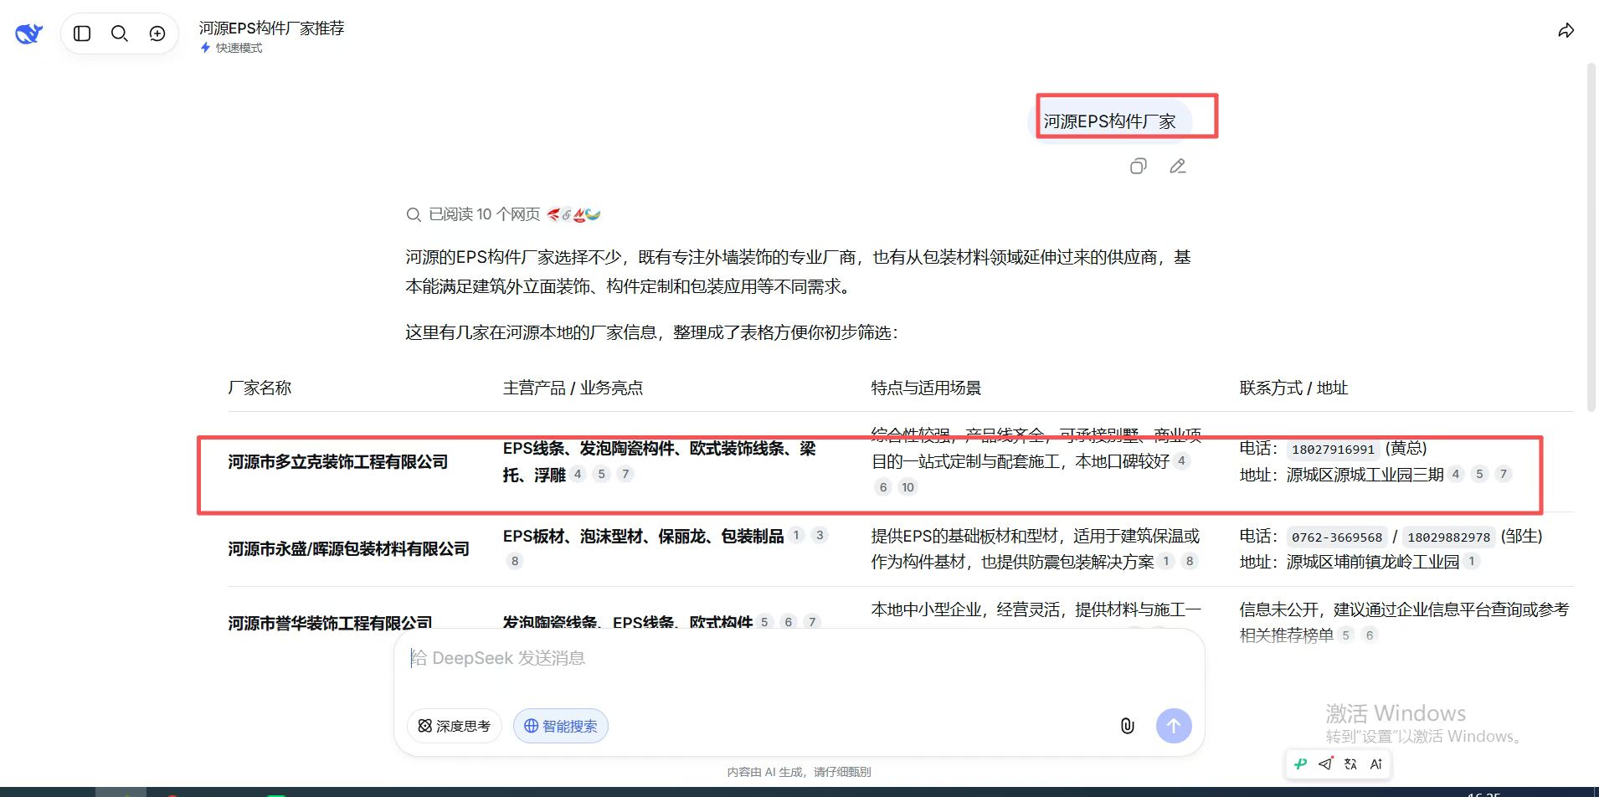
Task: Click the 厂家名称 column header
Action: click(x=260, y=388)
